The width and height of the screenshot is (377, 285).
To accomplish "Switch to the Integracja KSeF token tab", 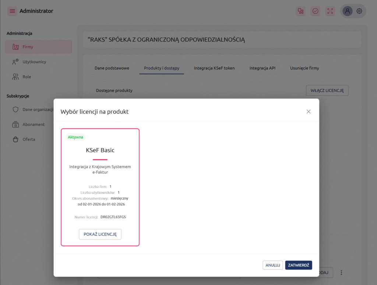I will 214,68.
